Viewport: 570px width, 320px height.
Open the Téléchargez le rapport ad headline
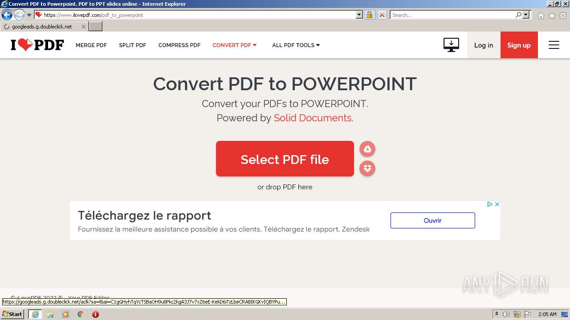click(144, 216)
